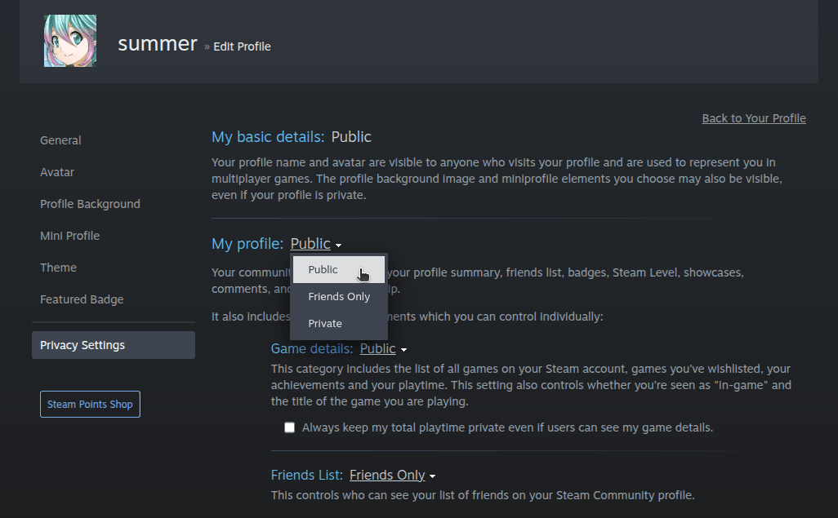
Task: Switch to the Mini Profile section
Action: [x=69, y=235]
